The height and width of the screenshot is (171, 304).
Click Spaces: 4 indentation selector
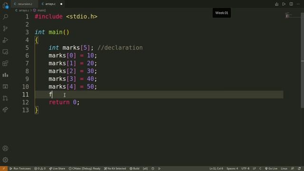pyautogui.click(x=232, y=169)
